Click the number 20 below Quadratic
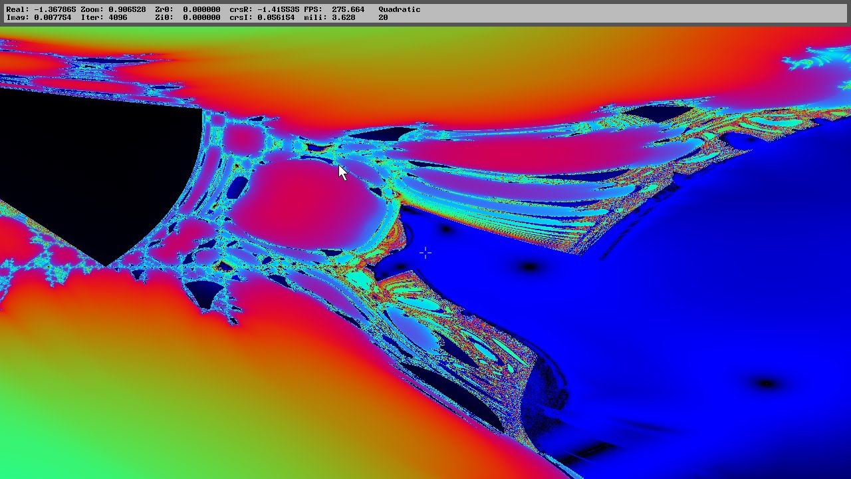The width and height of the screenshot is (851, 479). [x=383, y=17]
